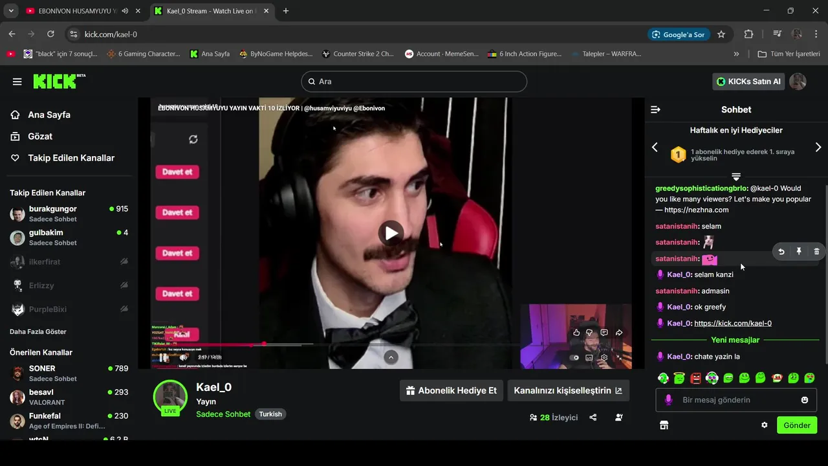Go to Ana Sayfa in sidebar

click(x=40, y=115)
